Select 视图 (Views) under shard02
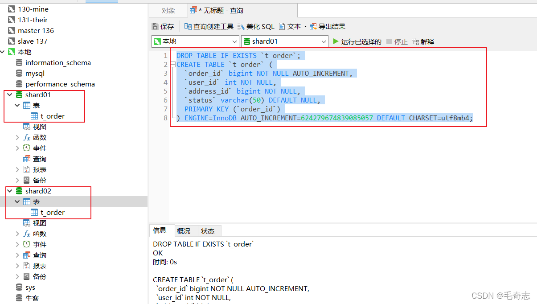The width and height of the screenshot is (537, 304). 39,223
